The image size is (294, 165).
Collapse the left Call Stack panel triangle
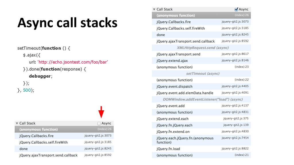(17, 123)
